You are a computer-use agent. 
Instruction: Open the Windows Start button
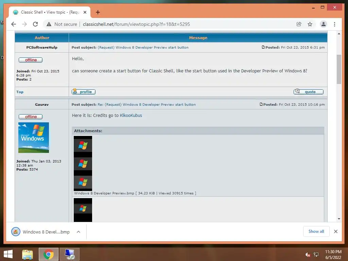click(x=8, y=254)
